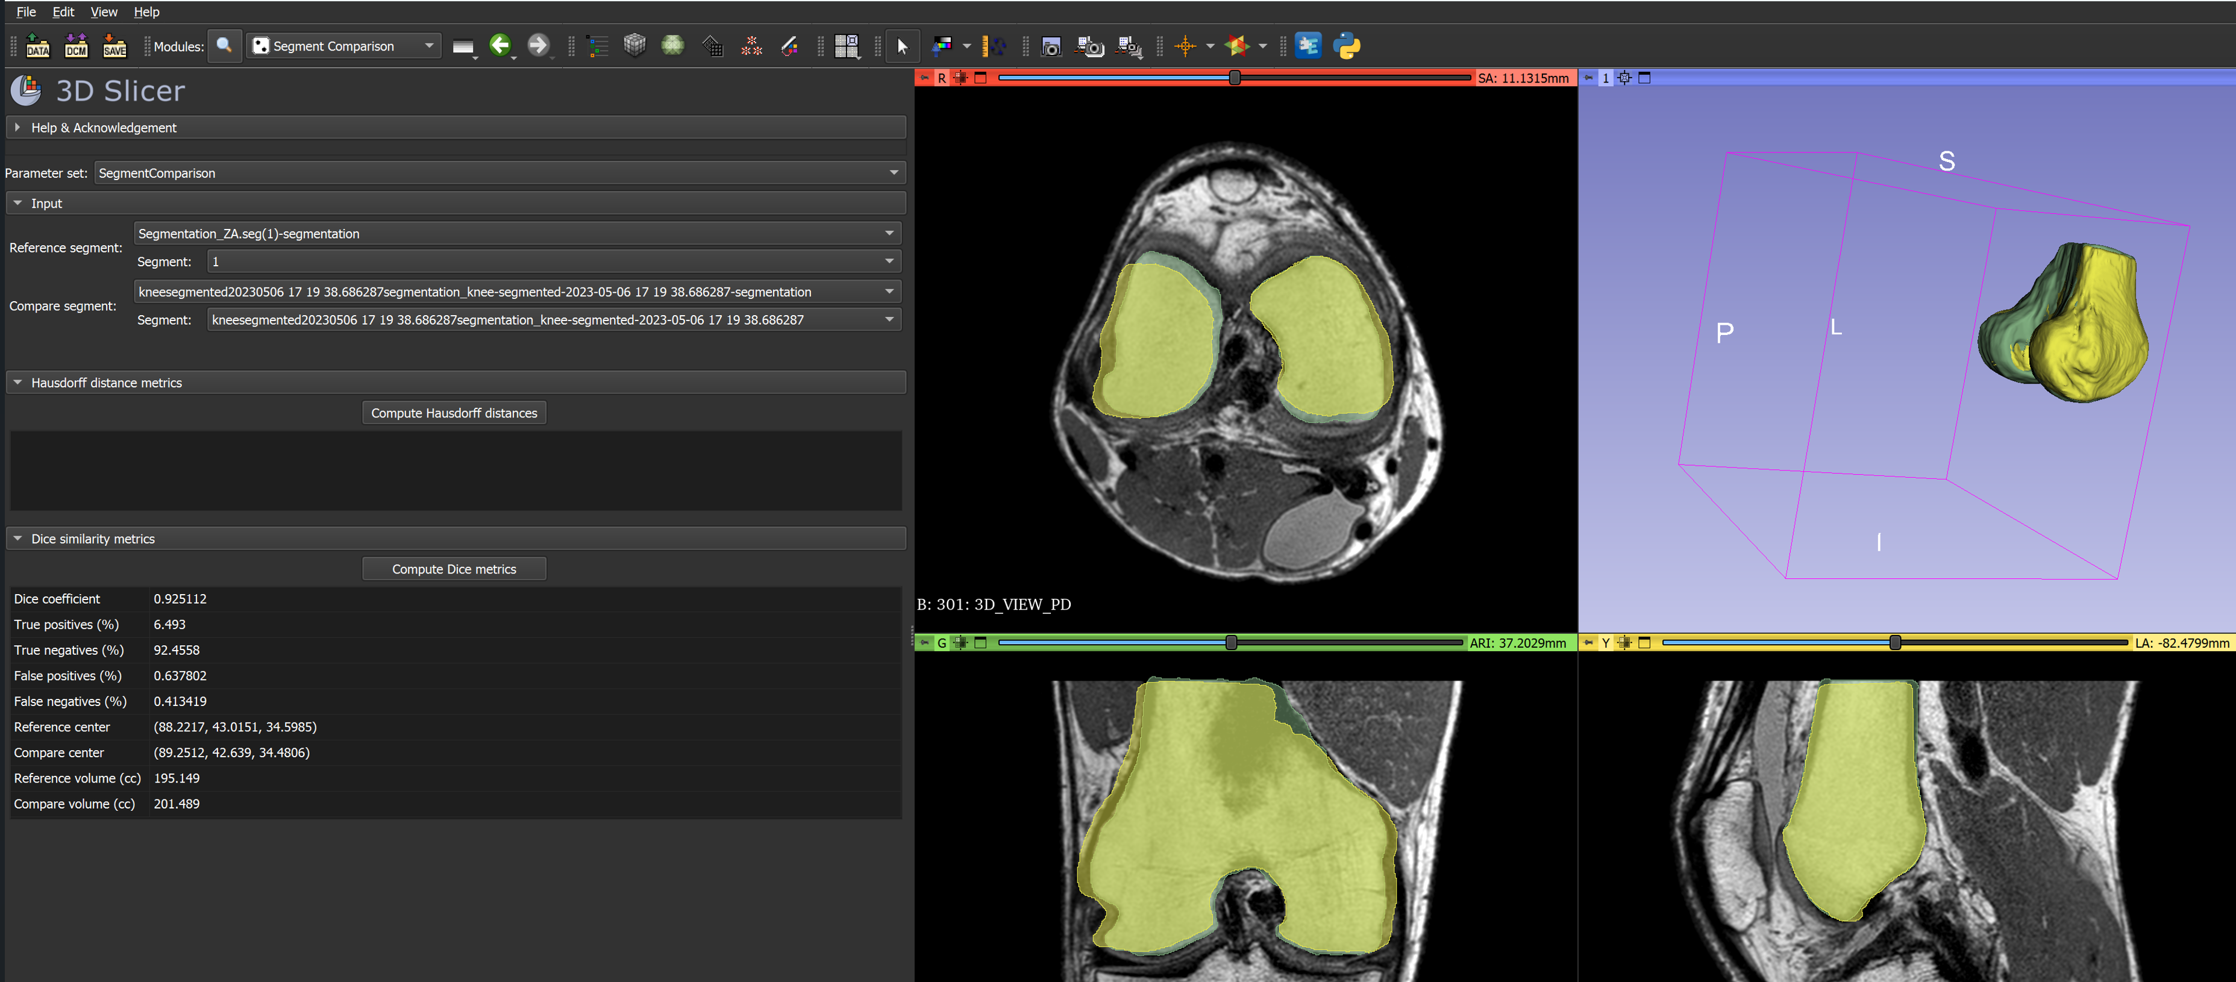Screen dimensions: 2236x982
Task: Collapse the Input section
Action: click(19, 202)
